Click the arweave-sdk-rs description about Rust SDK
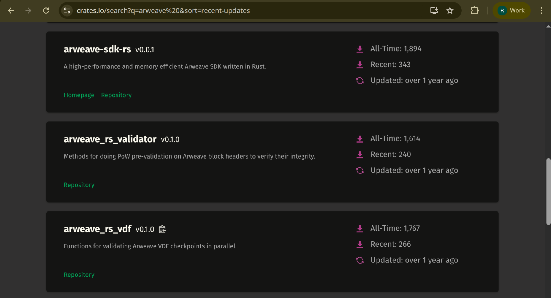Screen dimensions: 551x298 coord(165,66)
